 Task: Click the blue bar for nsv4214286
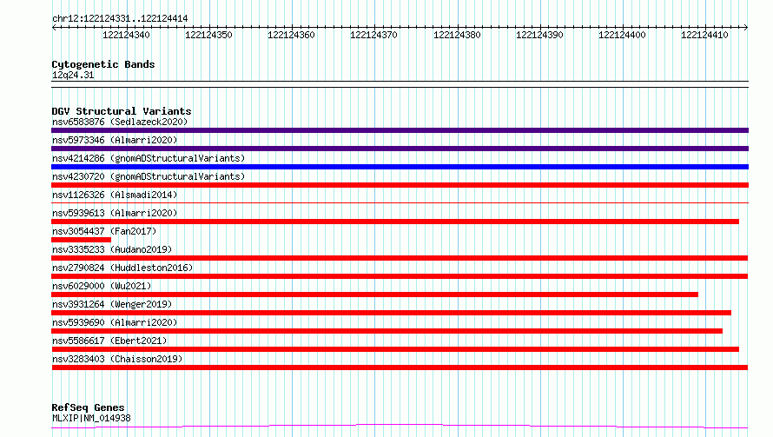400,167
